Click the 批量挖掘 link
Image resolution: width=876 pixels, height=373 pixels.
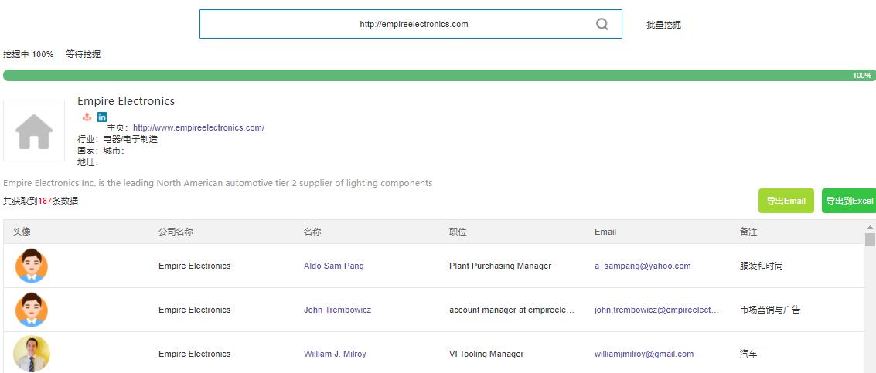pos(663,25)
